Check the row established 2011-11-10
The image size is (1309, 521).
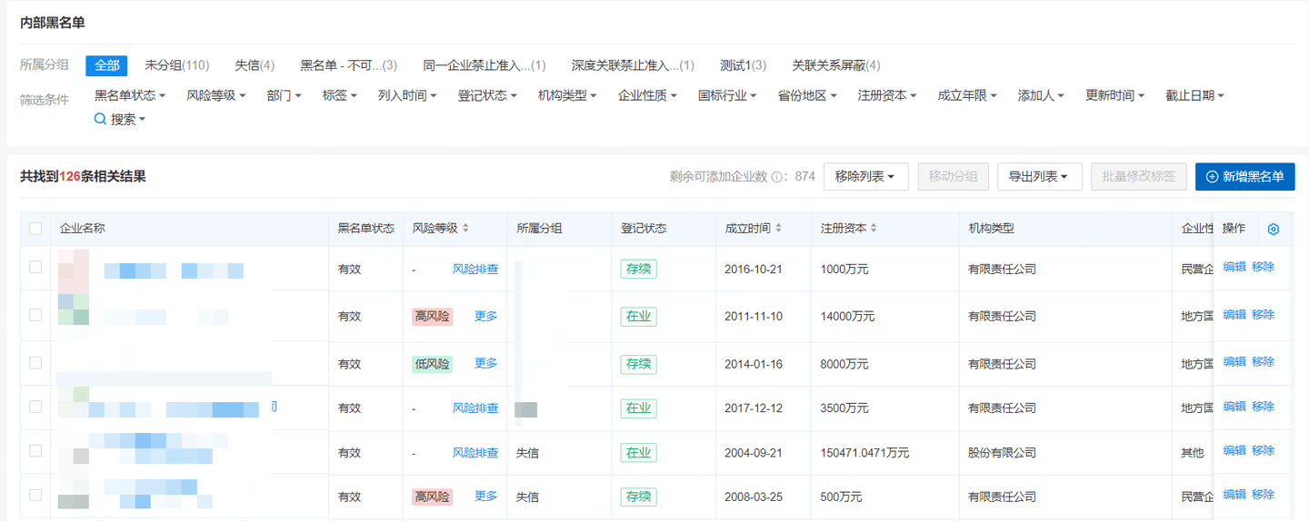(35, 315)
